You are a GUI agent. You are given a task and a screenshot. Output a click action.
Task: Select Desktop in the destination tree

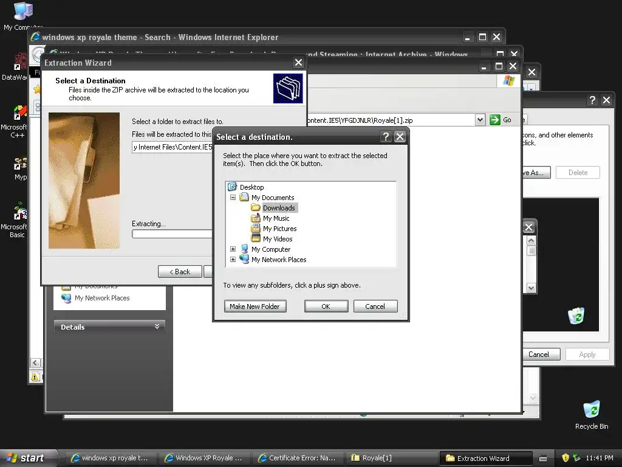point(251,187)
